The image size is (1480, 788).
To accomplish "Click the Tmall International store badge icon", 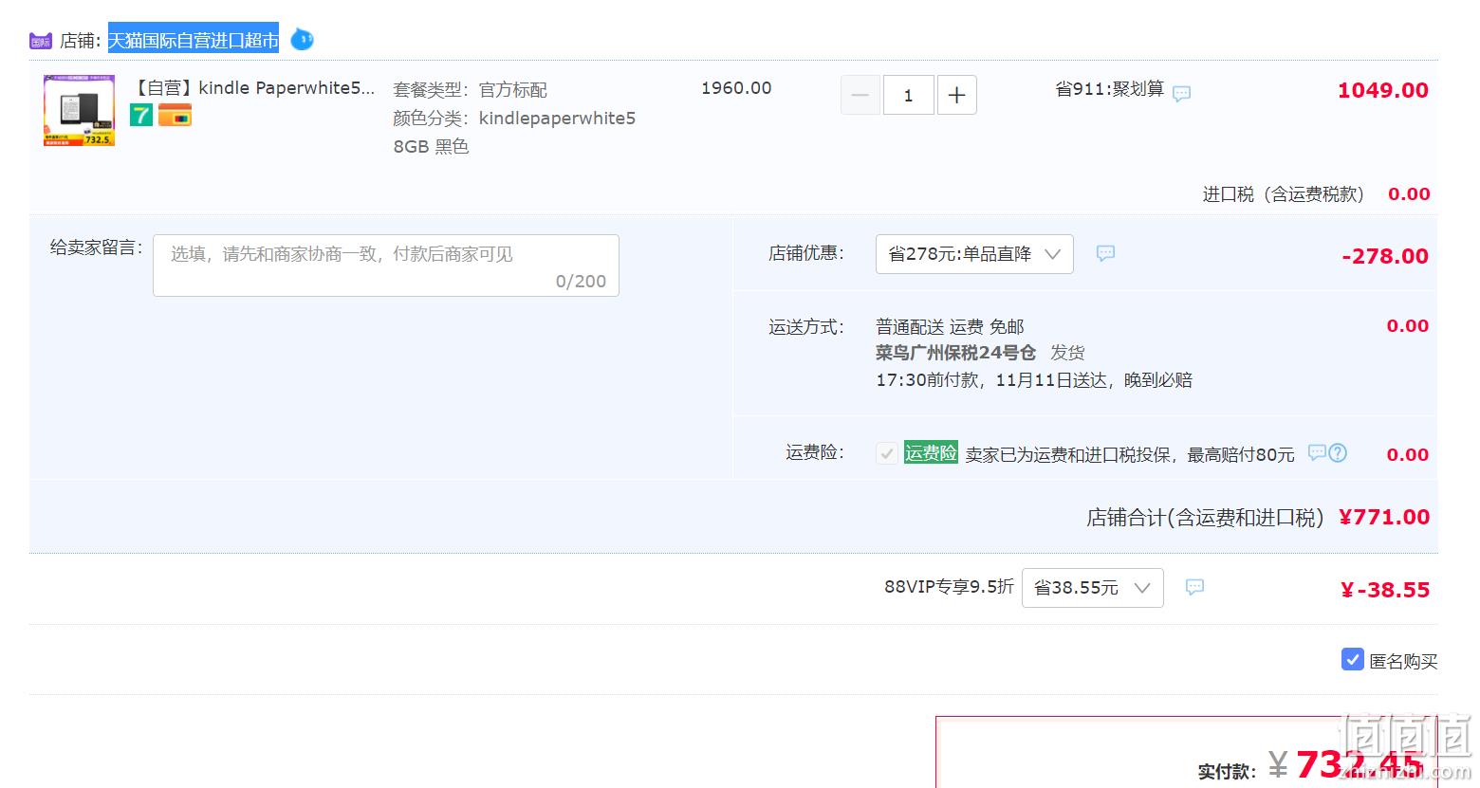I will 40,41.
